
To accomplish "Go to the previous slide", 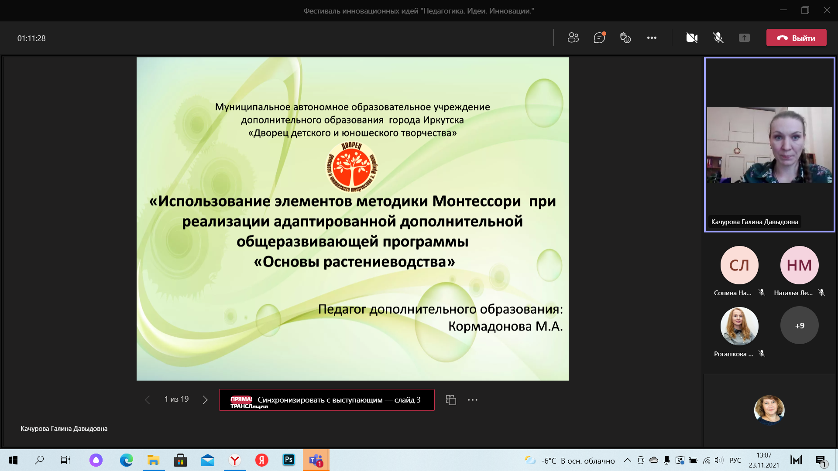I will tap(148, 400).
